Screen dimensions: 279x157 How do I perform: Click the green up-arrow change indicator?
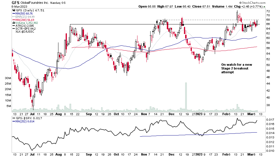(x=264, y=7)
